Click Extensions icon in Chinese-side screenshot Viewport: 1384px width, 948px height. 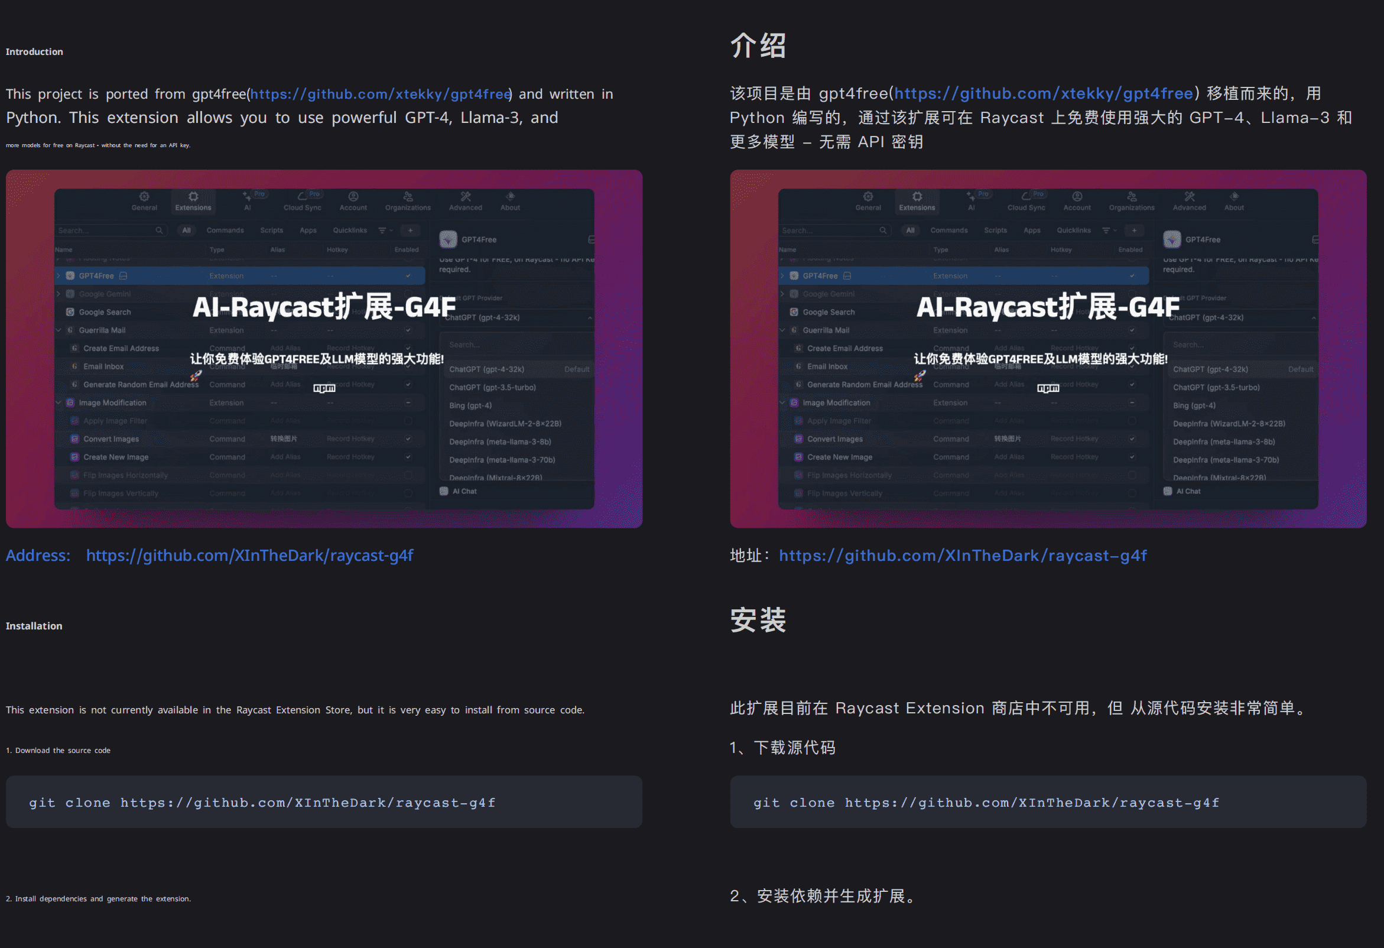point(917,196)
